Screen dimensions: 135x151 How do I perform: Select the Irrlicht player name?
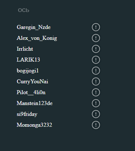(x=25, y=49)
